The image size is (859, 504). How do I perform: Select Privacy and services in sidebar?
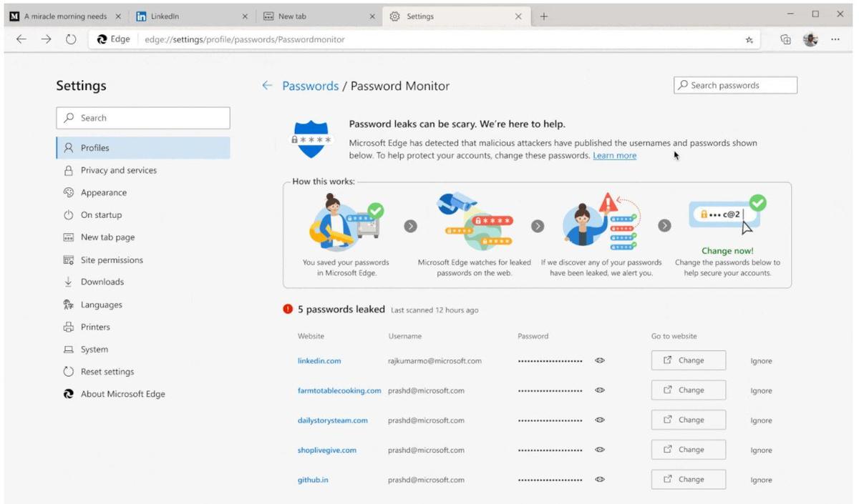point(118,170)
